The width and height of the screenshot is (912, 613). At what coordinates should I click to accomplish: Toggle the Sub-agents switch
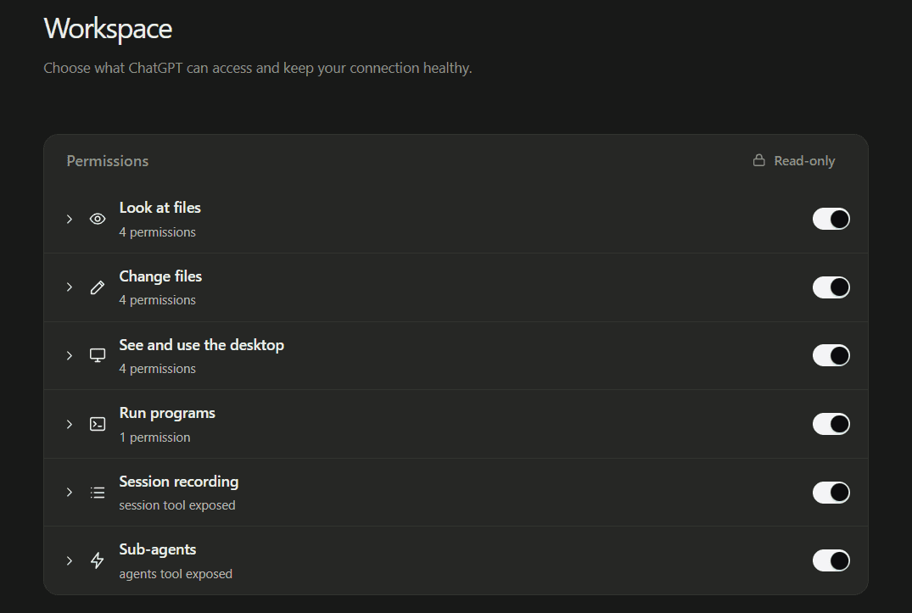(831, 560)
